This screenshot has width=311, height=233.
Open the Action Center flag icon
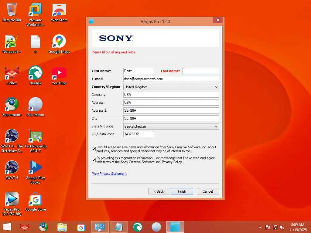tap(268, 227)
